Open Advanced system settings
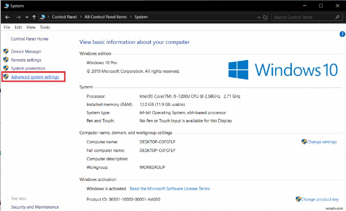The height and width of the screenshot is (211, 346). 35,77
